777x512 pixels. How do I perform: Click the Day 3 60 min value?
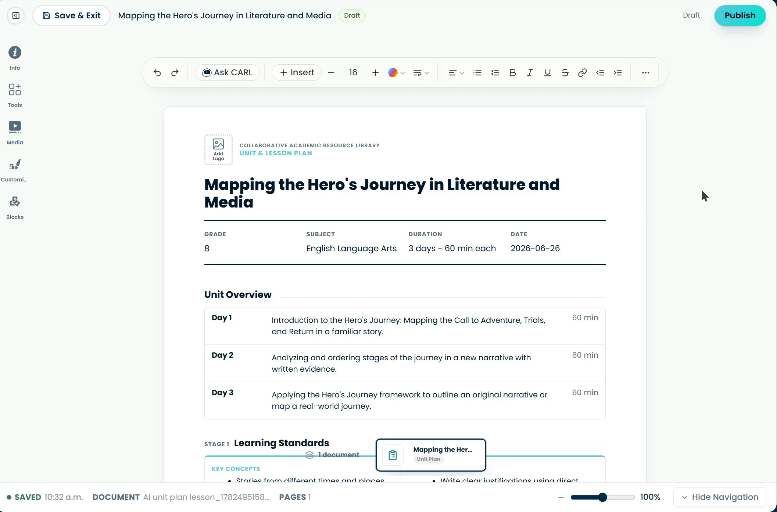[x=585, y=393]
